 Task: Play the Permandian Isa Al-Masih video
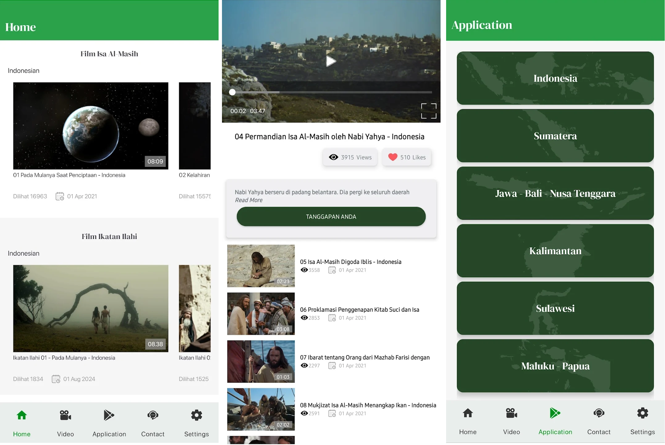point(331,61)
